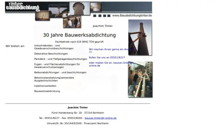The height and width of the screenshot is (136, 219).
Task: Open the bausan.tinter@t-online.de email link
Action: click(x=101, y=118)
